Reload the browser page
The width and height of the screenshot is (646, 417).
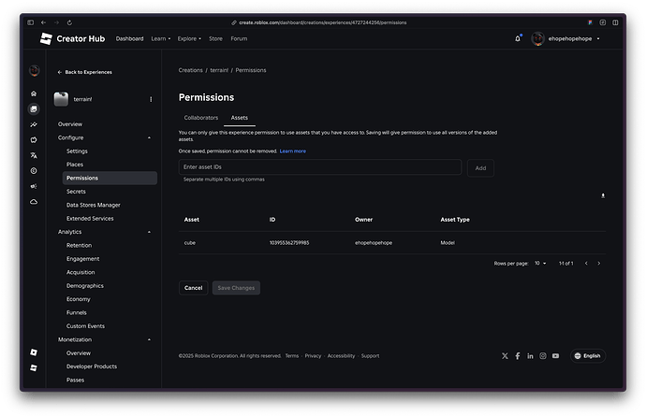69,22
